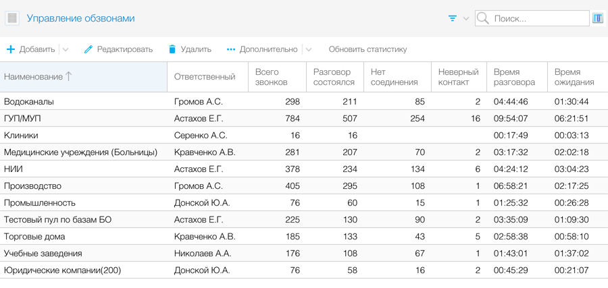Click the column settings icon at top right
Image resolution: width=608 pixels, height=288 pixels.
click(598, 18)
